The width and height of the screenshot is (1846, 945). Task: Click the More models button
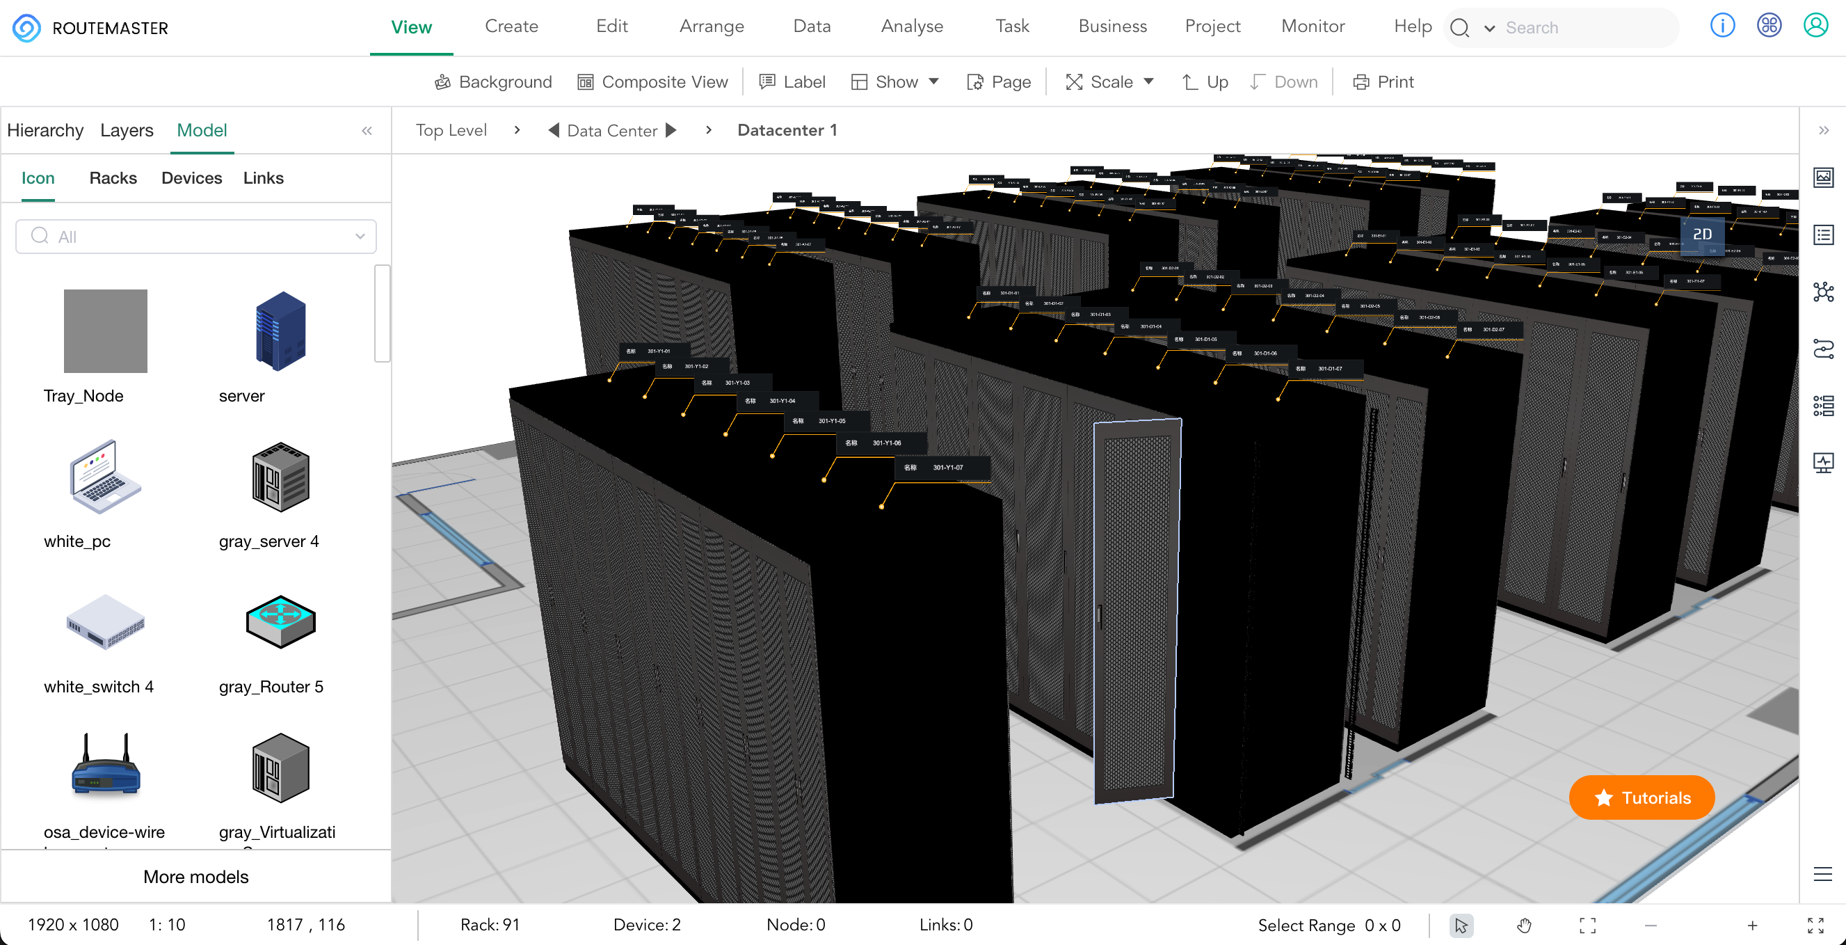(195, 877)
